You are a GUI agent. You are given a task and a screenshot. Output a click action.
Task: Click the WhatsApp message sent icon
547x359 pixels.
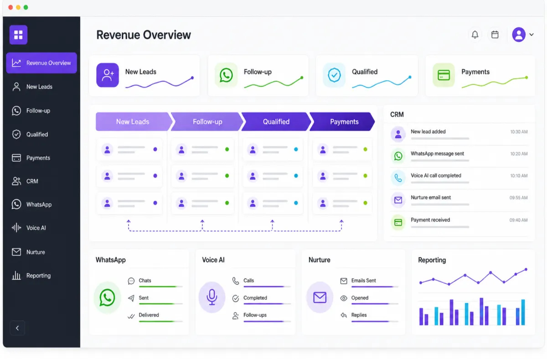398,156
